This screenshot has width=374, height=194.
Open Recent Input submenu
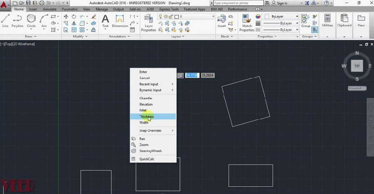[x=153, y=84]
